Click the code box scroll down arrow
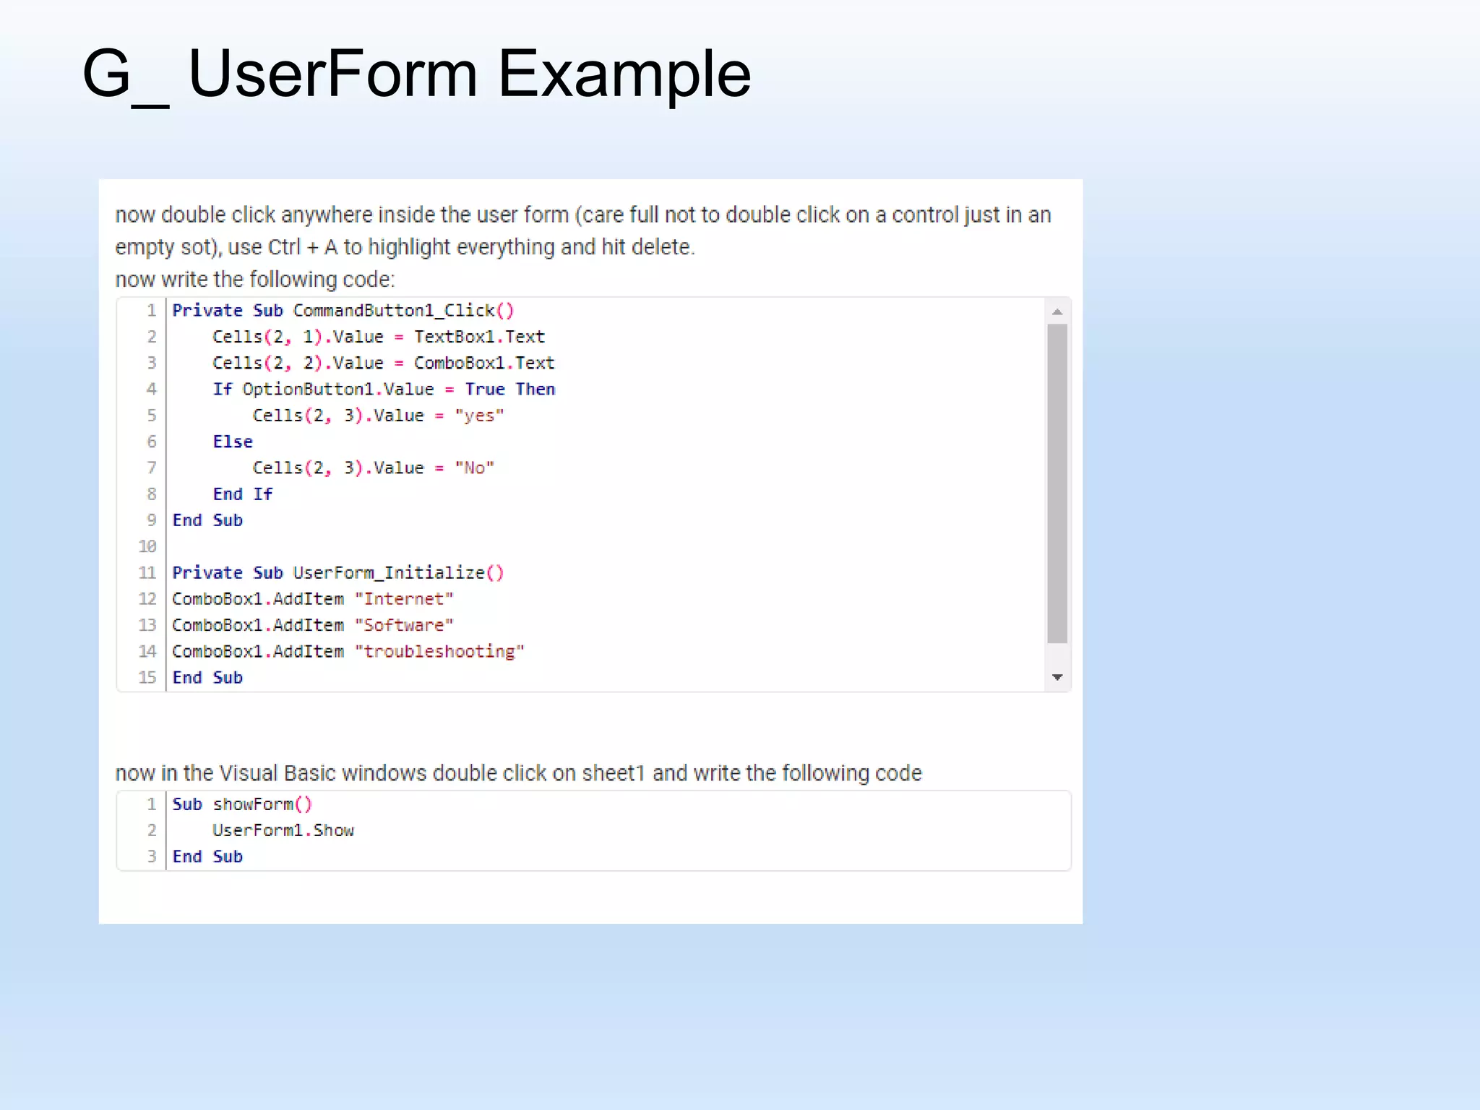The height and width of the screenshot is (1110, 1480). pos(1057,677)
